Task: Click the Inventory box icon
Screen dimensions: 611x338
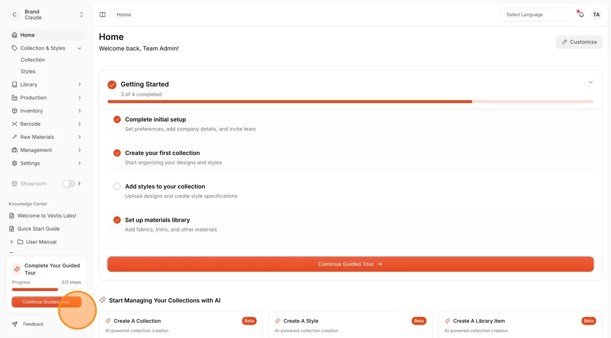Action: pyautogui.click(x=14, y=111)
